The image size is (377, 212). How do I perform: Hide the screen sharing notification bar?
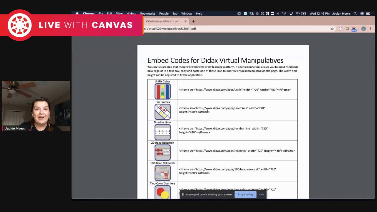pyautogui.click(x=261, y=194)
